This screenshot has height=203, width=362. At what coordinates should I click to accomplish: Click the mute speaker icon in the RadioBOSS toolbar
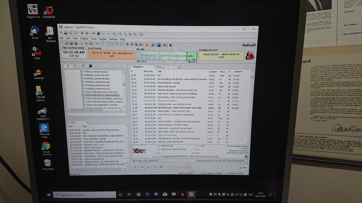point(170,45)
